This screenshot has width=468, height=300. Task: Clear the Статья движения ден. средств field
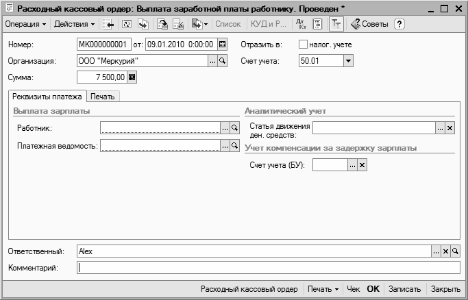450,127
